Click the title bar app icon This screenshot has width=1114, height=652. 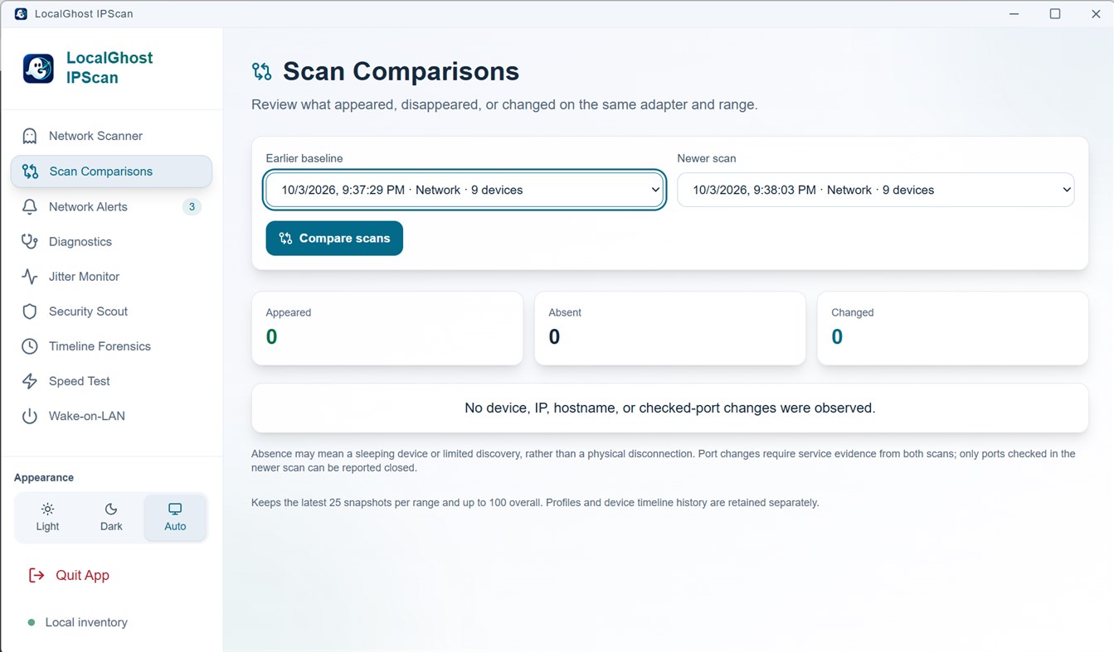21,14
